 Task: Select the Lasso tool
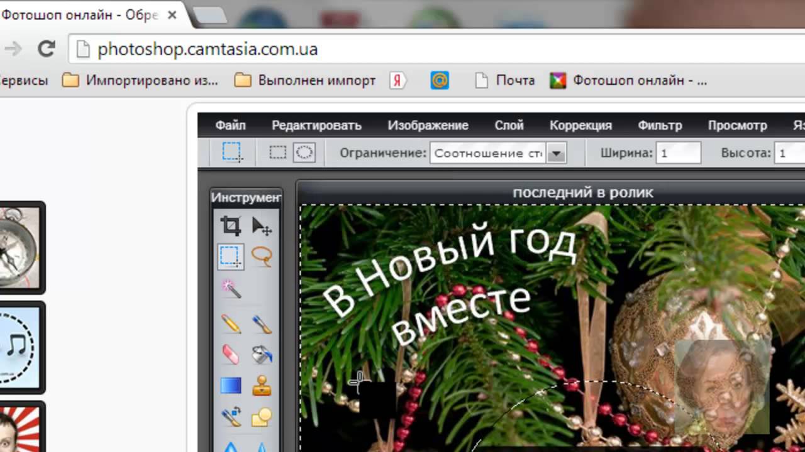click(262, 256)
